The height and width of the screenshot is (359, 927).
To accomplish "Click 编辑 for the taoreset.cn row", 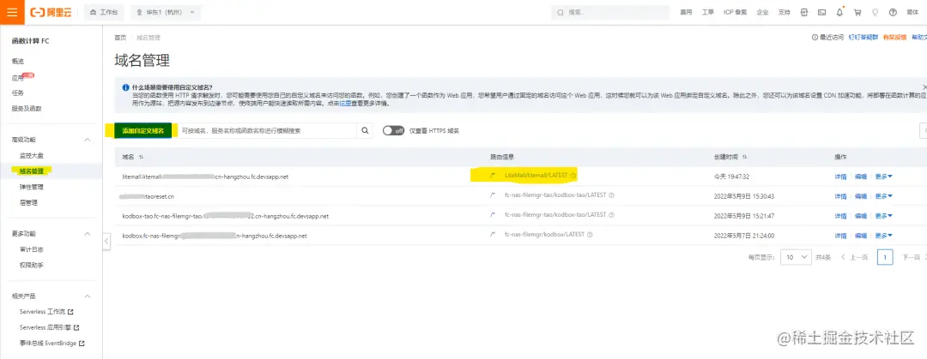I will [861, 196].
